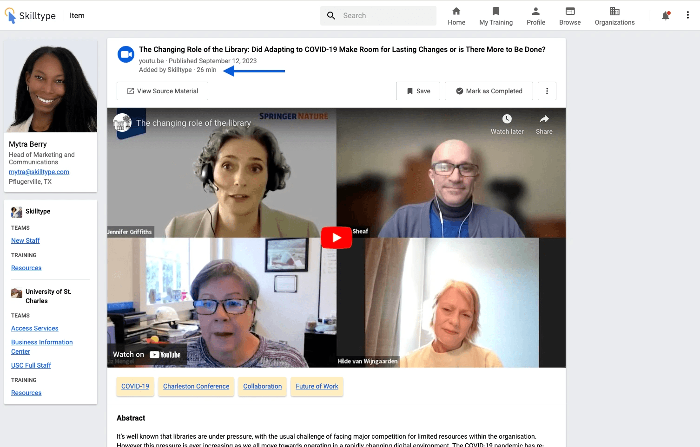The width and height of the screenshot is (700, 447).
Task: Click the 'Mytra Berry' name text
Action: pyautogui.click(x=28, y=144)
